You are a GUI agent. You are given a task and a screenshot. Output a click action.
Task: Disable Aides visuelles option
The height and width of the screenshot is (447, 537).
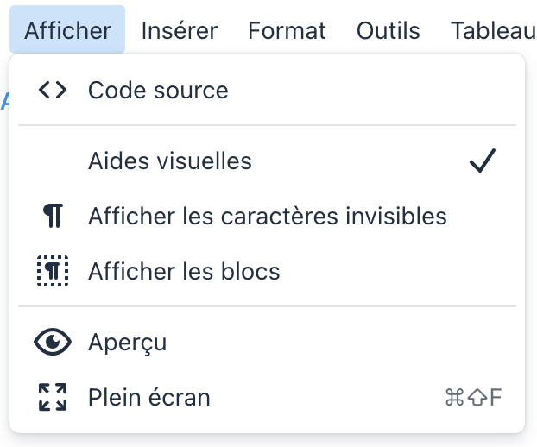tap(170, 161)
